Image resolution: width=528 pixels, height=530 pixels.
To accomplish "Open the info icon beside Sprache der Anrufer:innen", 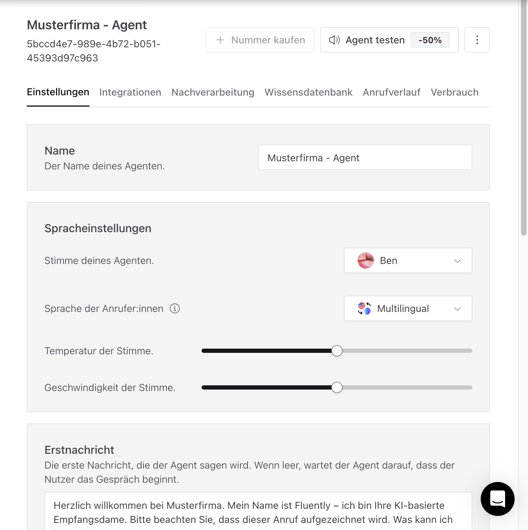I will pos(175,308).
